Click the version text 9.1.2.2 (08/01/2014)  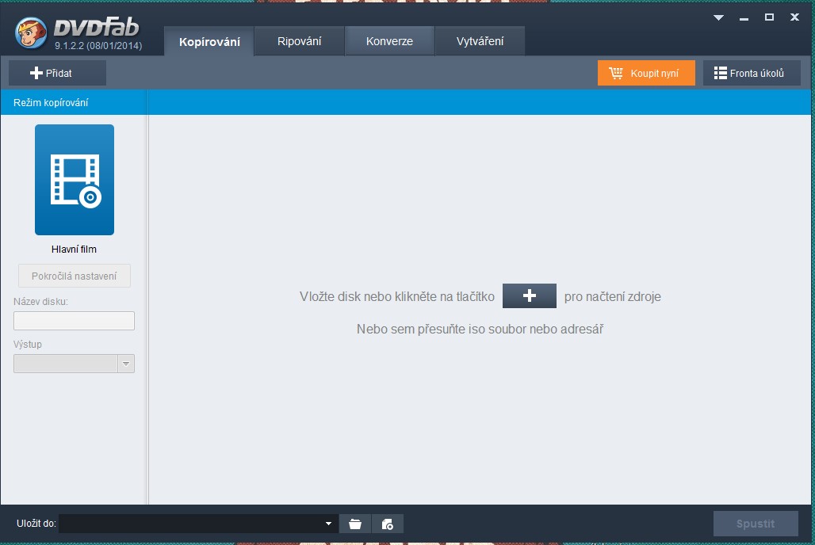coord(98,46)
